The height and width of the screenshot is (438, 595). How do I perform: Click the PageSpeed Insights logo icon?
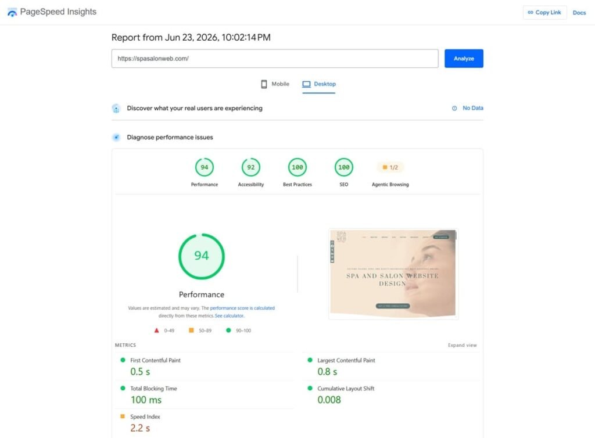point(12,12)
